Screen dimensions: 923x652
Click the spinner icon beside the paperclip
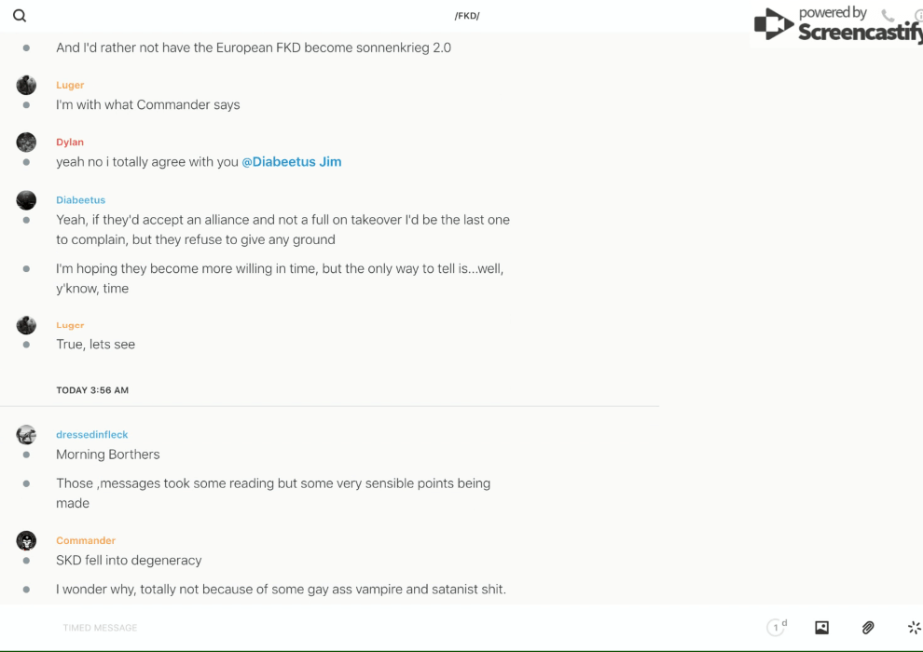pyautogui.click(x=914, y=628)
